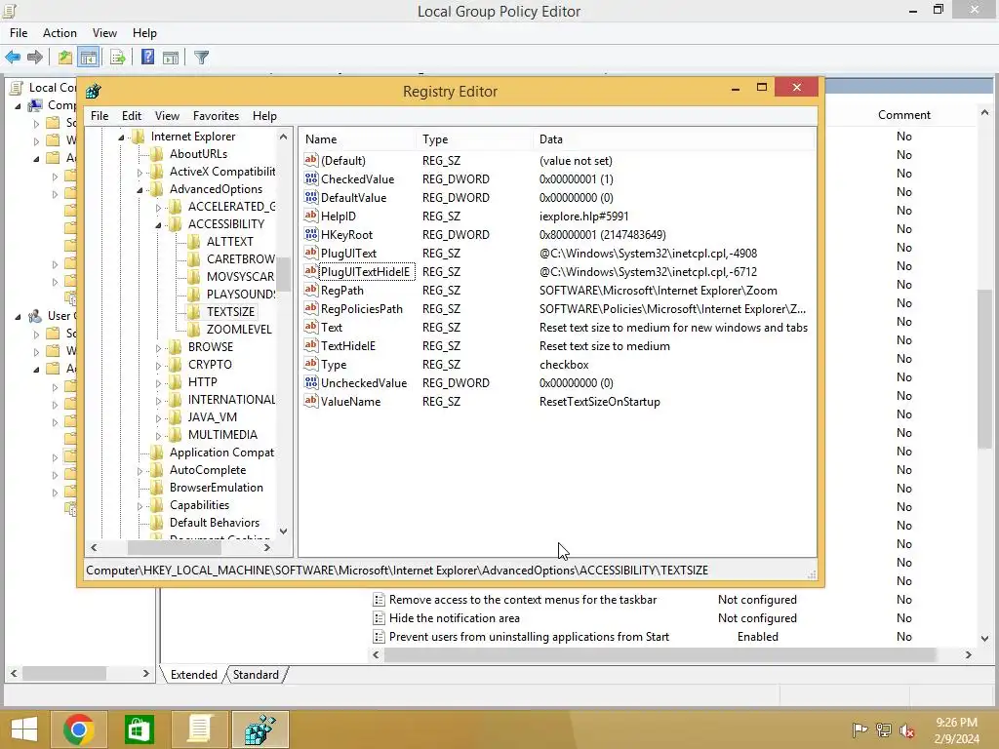The height and width of the screenshot is (749, 999).
Task: Open the Windows Start button
Action: (24, 729)
